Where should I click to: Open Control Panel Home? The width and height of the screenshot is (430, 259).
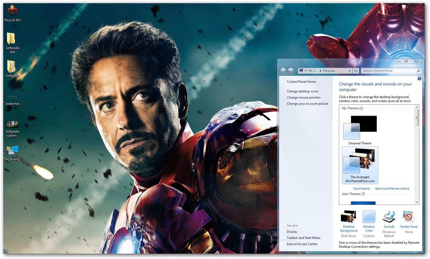click(301, 82)
